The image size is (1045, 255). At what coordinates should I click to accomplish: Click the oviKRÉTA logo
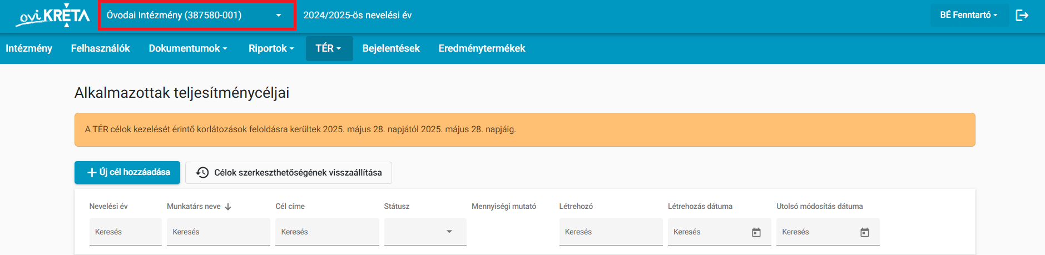tap(52, 15)
